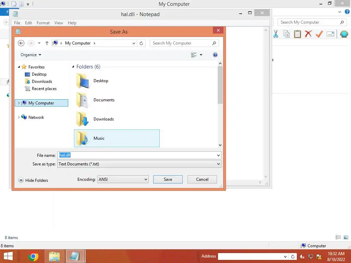Click the search magnifier in My Computer window

tap(342, 22)
